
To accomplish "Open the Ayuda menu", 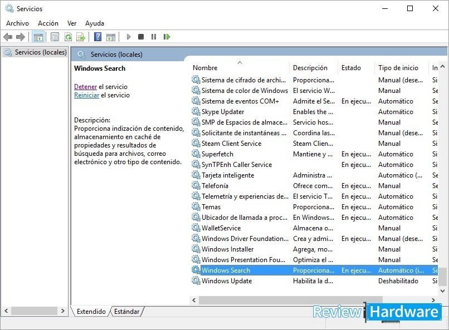I will 95,23.
